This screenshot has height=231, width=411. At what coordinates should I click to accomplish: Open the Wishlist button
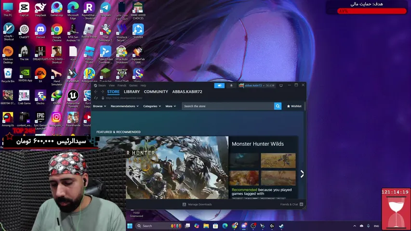click(x=294, y=106)
